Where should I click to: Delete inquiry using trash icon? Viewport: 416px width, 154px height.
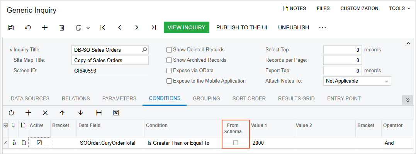point(61,27)
